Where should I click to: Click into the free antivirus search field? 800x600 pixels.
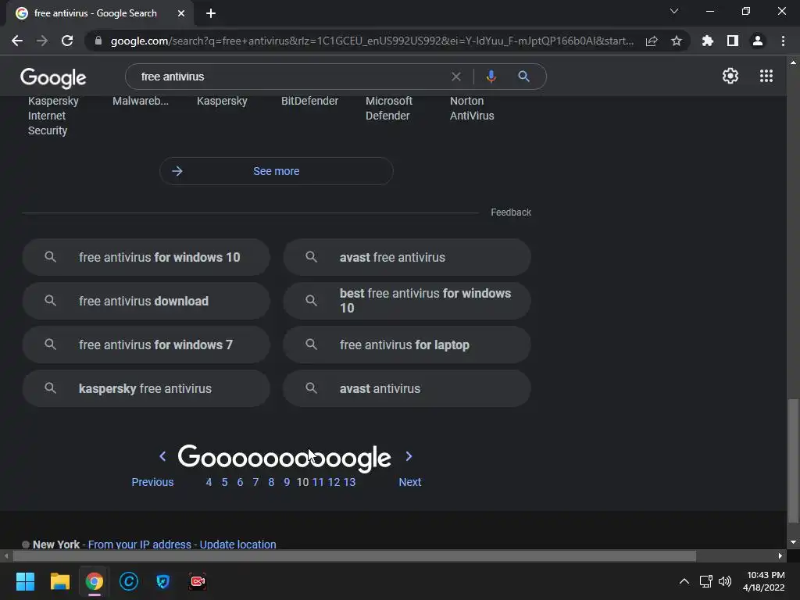click(291, 77)
